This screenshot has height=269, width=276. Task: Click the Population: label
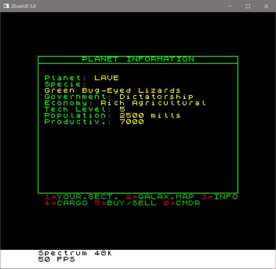click(x=78, y=115)
